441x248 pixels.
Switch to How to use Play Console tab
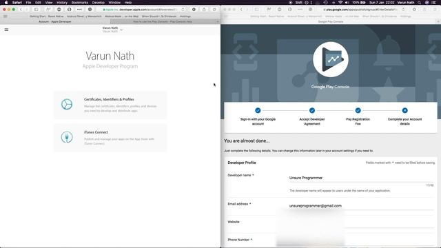163,21
